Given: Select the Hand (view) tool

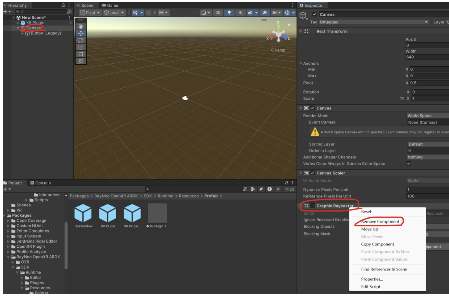Looking at the screenshot, I should (81, 26).
